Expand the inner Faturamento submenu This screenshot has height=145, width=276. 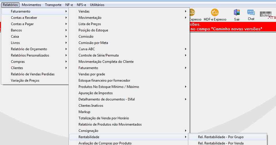[129, 68]
